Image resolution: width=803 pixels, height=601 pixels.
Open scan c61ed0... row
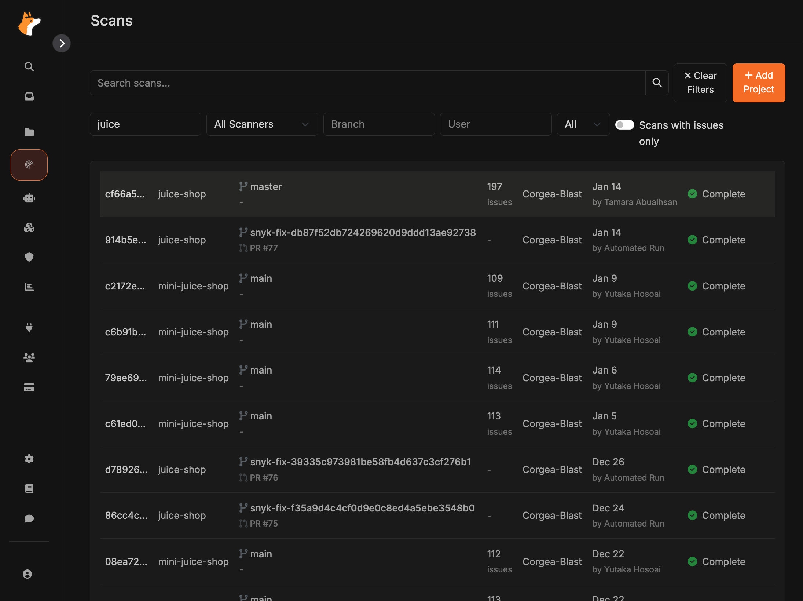pyautogui.click(x=437, y=423)
